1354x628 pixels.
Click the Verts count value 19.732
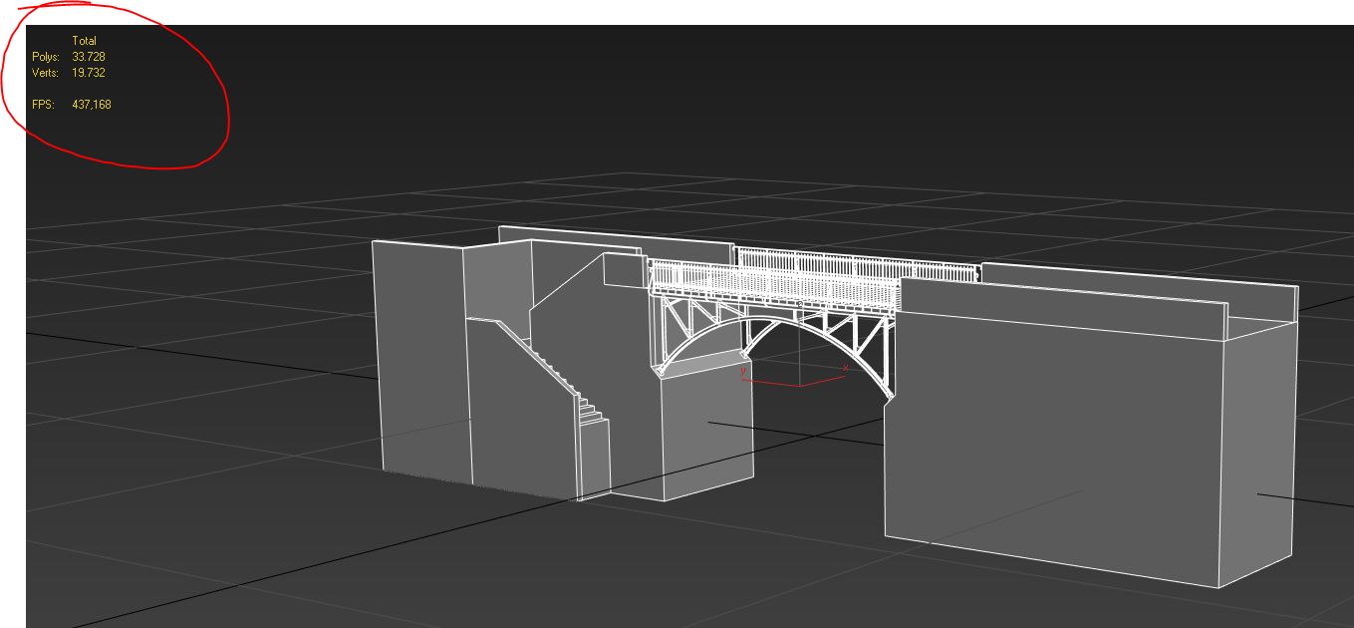click(89, 73)
